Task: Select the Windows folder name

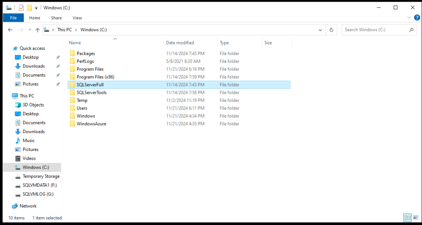Action: tap(86, 116)
